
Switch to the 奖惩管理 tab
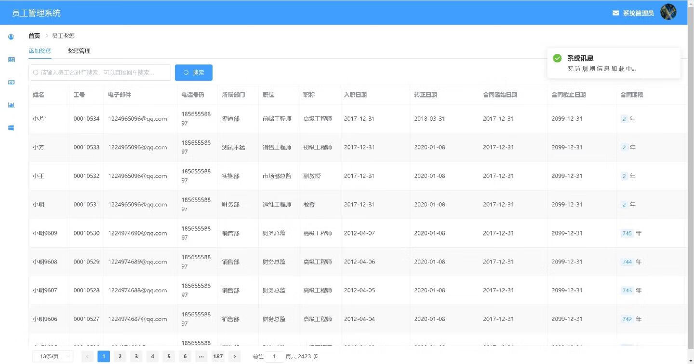click(x=79, y=51)
